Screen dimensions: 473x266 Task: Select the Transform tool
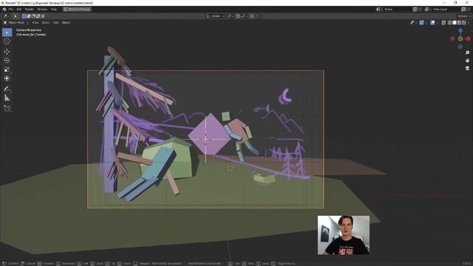[7, 78]
